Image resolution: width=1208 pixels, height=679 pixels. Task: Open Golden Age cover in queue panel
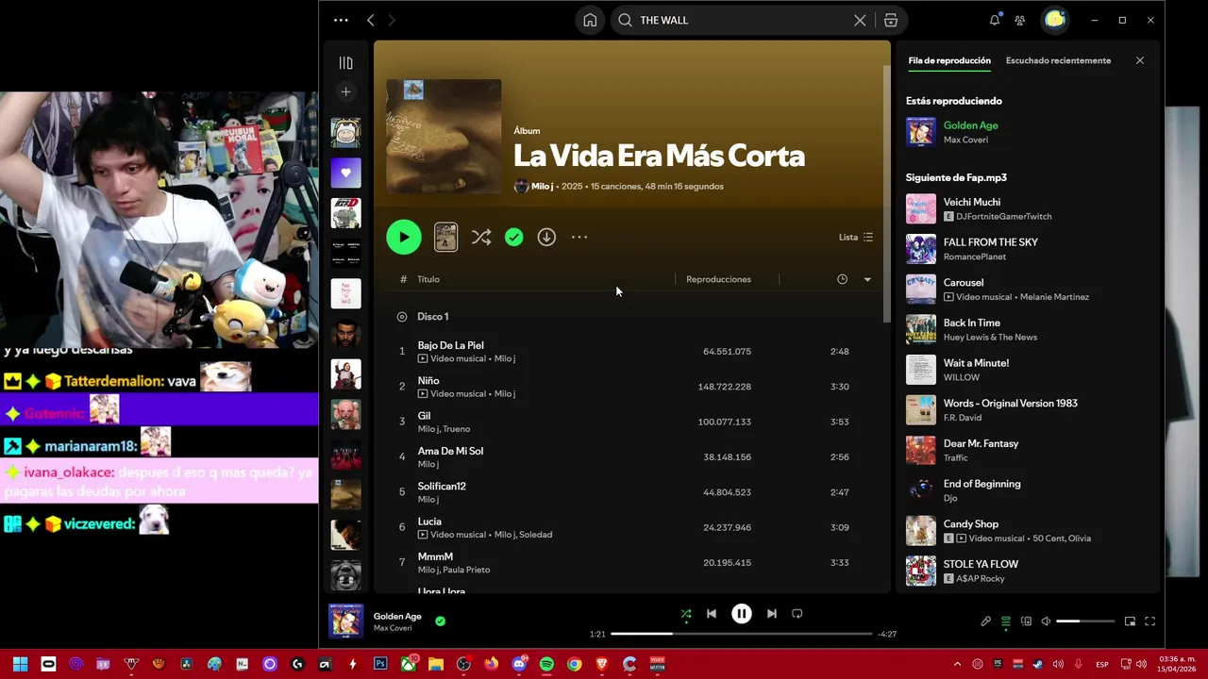coord(921,132)
